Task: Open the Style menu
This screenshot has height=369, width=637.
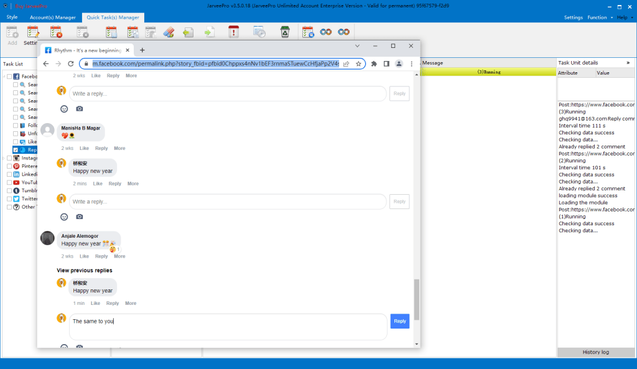Action: (x=12, y=17)
